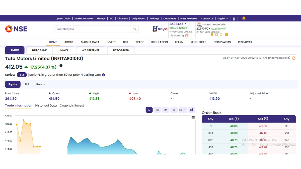The height and width of the screenshot is (169, 301).
Task: Open the MARKET DATA menu
Action: (90, 42)
